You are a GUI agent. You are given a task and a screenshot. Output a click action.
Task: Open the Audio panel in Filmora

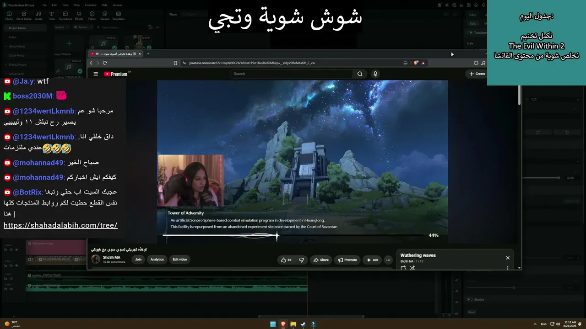(39, 16)
